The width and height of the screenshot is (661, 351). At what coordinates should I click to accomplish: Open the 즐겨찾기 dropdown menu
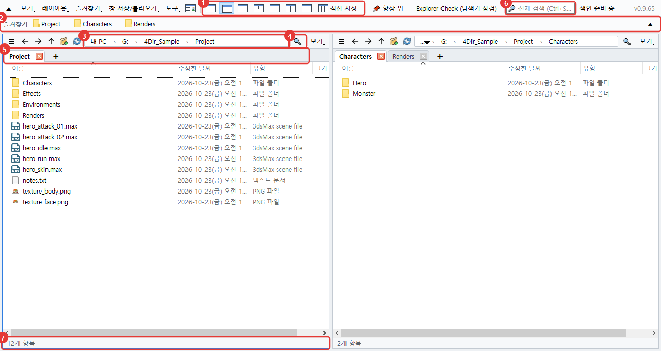tap(89, 8)
